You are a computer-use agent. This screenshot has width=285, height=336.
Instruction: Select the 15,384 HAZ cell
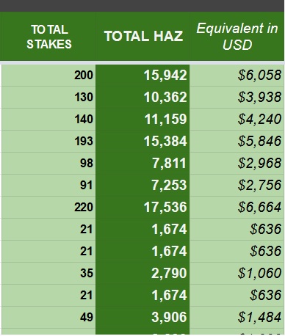tap(142, 141)
